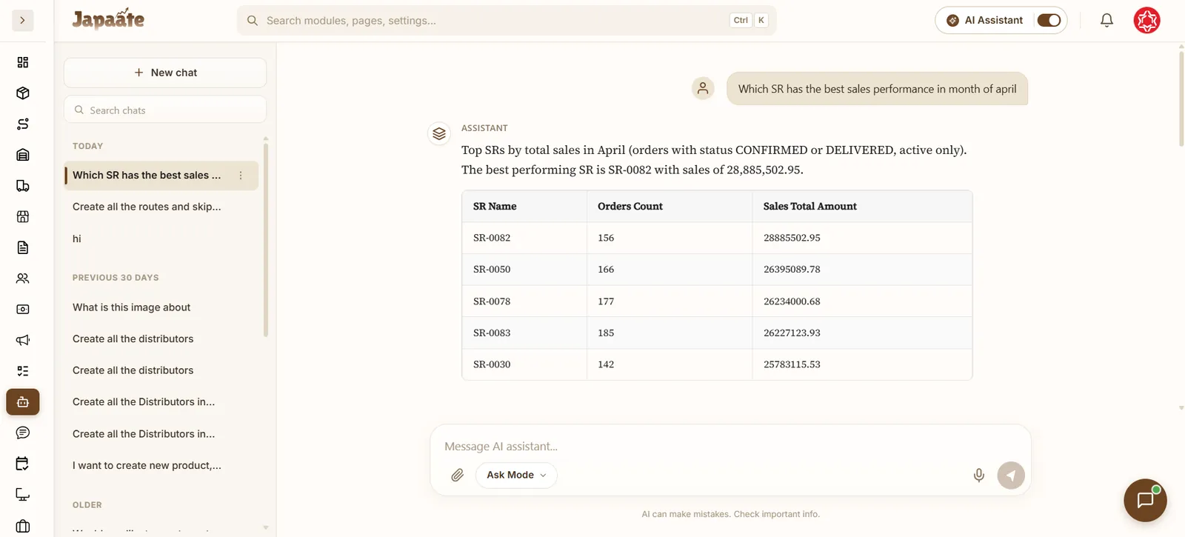Screen dimensions: 1185x537
Task: Click the truck delivery sidebar icon
Action: pos(23,186)
